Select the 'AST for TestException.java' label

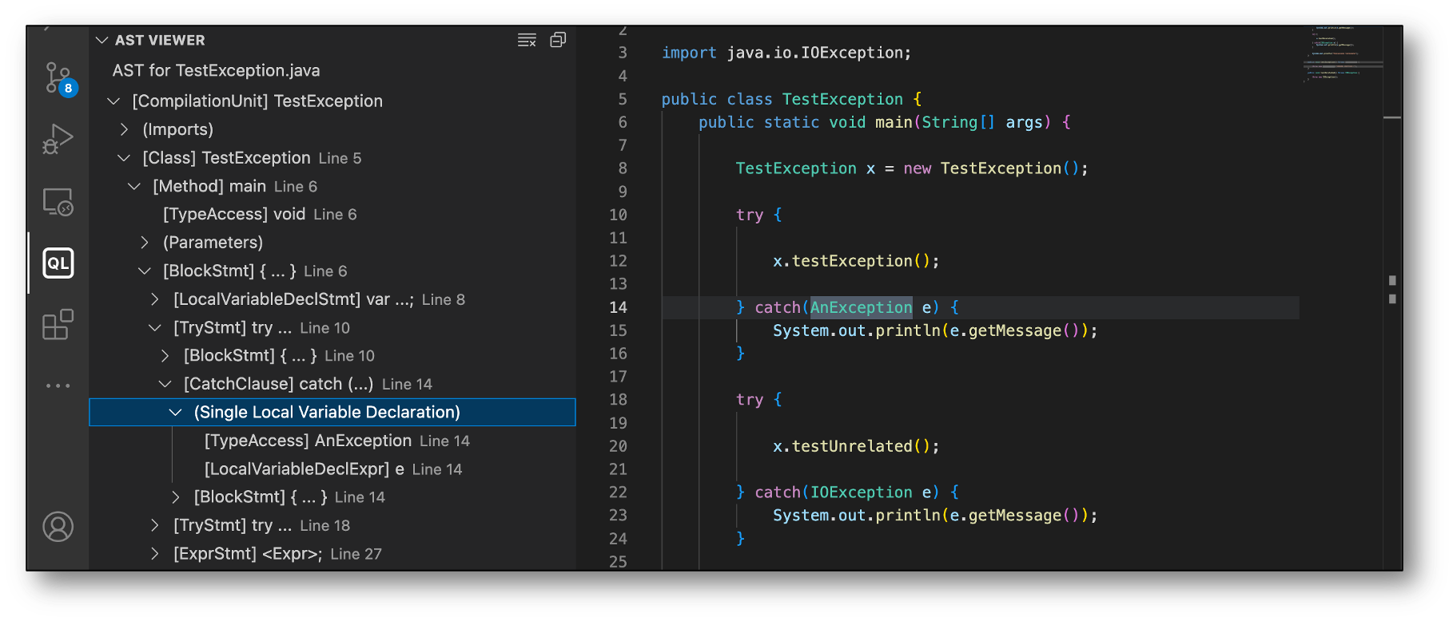point(216,70)
